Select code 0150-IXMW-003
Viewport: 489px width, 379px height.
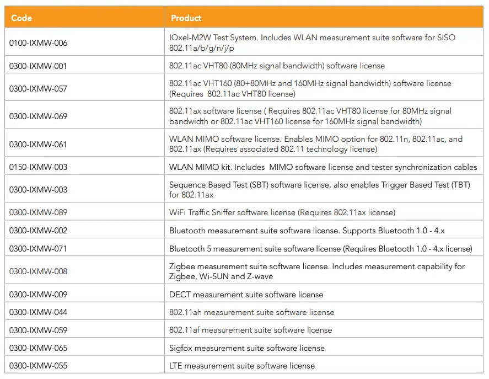tap(38, 167)
